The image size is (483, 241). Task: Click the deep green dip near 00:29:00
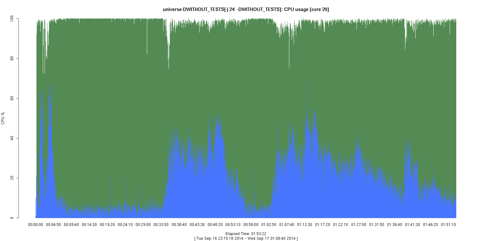(x=147, y=36)
